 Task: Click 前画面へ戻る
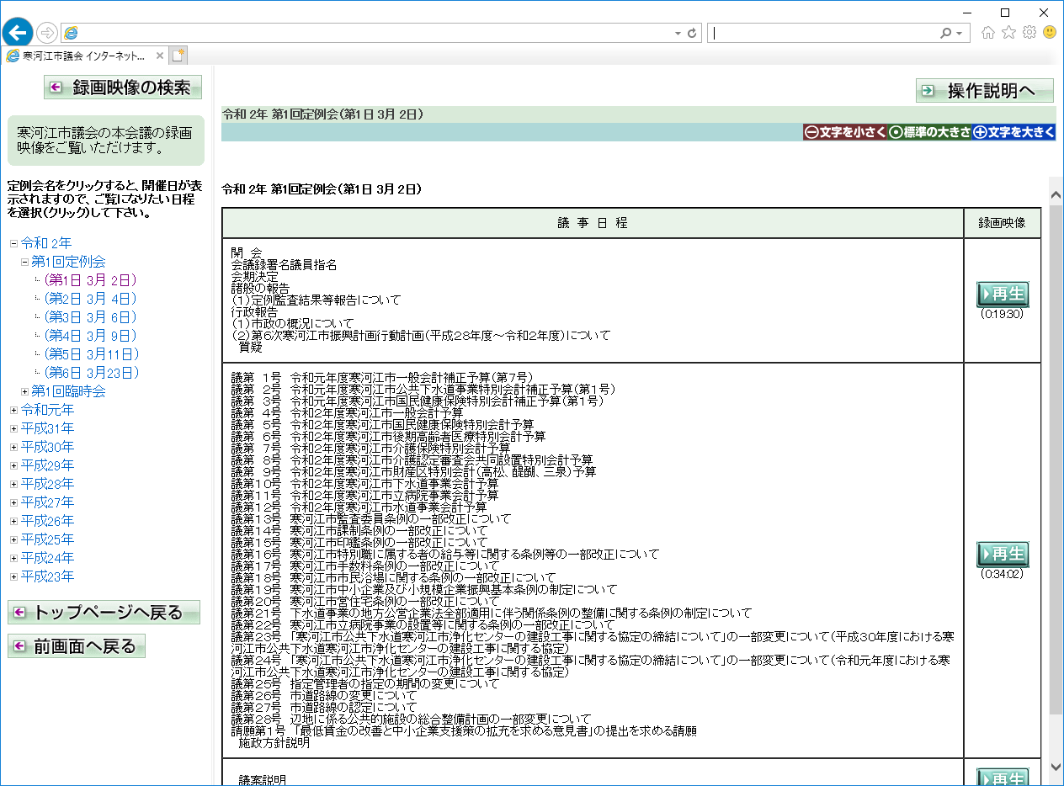tap(77, 646)
